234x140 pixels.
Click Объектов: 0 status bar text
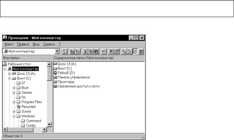pyautogui.click(x=13, y=136)
